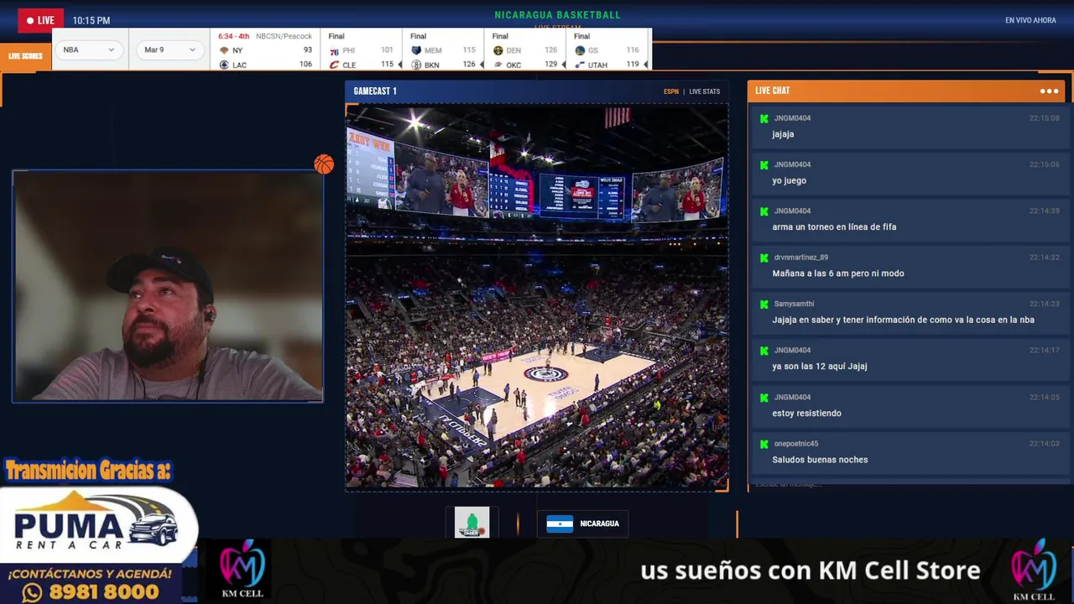
Task: Click the Nicaragua flag icon
Action: tap(560, 523)
